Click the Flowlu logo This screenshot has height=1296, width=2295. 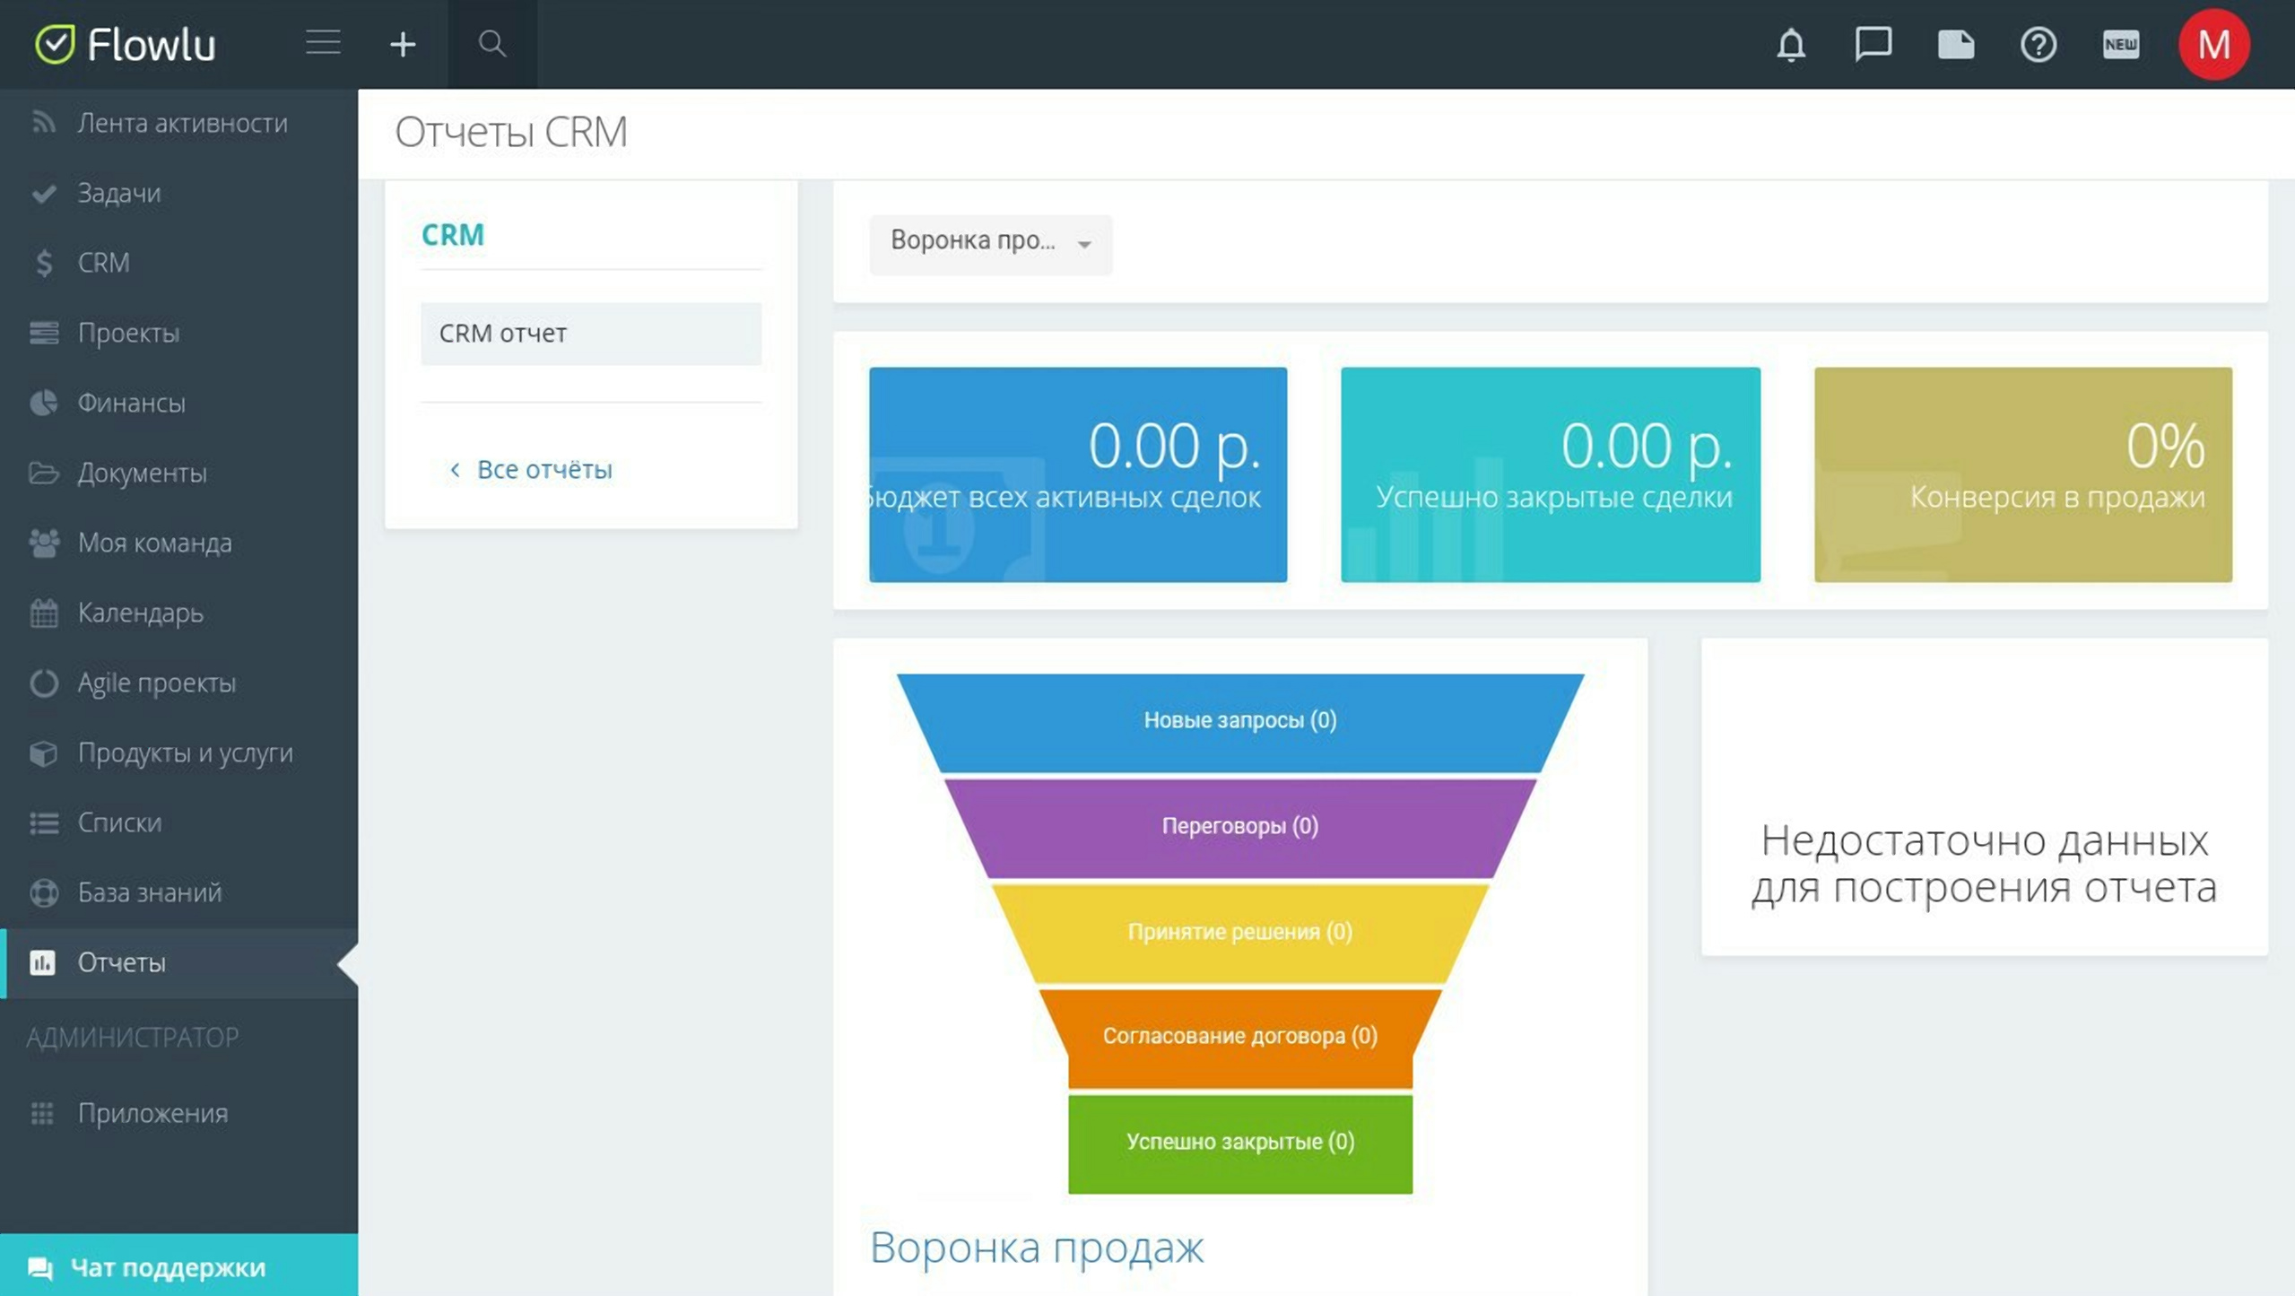126,44
